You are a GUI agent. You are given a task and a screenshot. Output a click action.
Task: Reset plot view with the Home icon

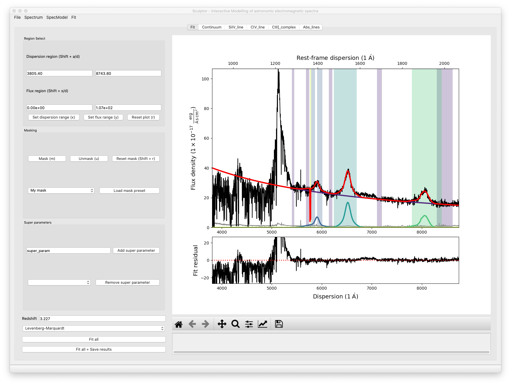[x=179, y=324]
